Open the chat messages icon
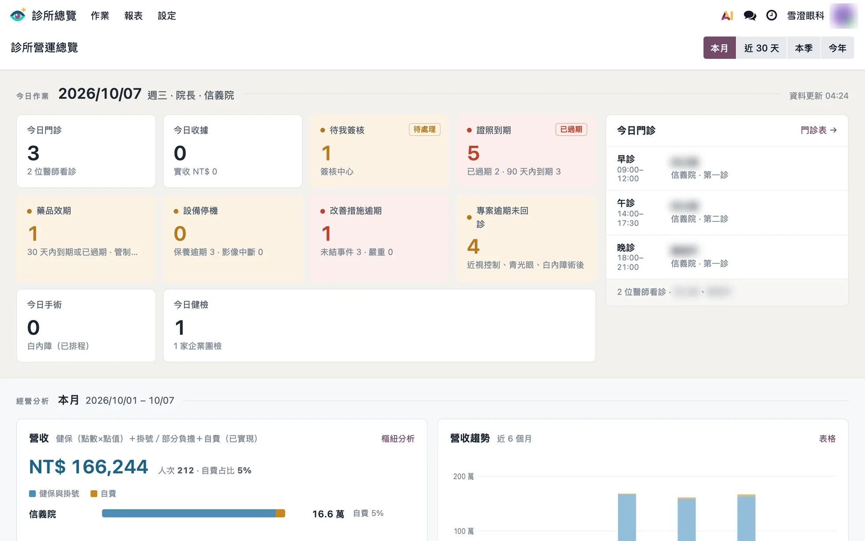This screenshot has width=865, height=541. tap(750, 16)
